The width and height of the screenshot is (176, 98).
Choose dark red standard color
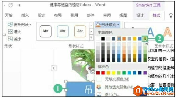click(x=98, y=73)
